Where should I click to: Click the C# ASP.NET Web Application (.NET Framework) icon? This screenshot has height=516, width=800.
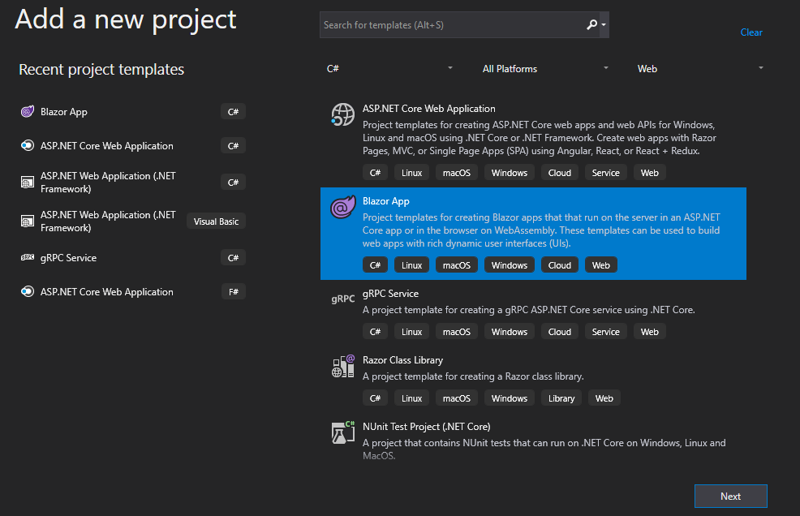pyautogui.click(x=28, y=183)
